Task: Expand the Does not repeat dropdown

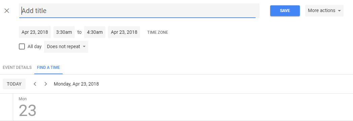Action: [66, 47]
